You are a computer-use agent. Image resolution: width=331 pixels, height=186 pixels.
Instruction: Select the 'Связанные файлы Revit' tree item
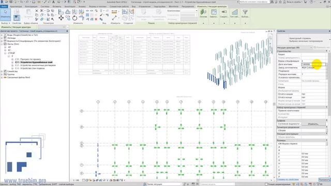pyautogui.click(x=19, y=78)
